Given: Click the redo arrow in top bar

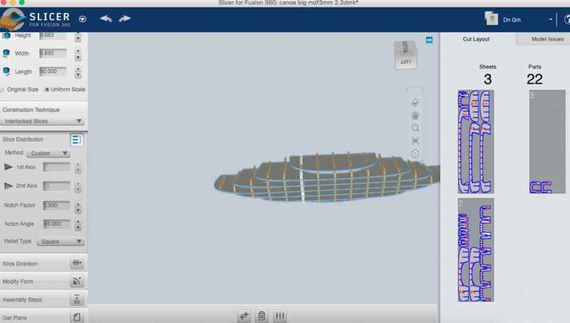Looking at the screenshot, I should pyautogui.click(x=125, y=18).
